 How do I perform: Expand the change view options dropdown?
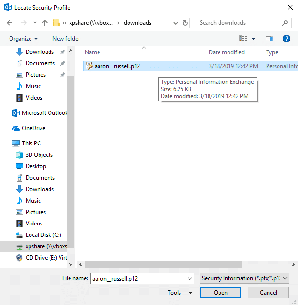[253, 39]
